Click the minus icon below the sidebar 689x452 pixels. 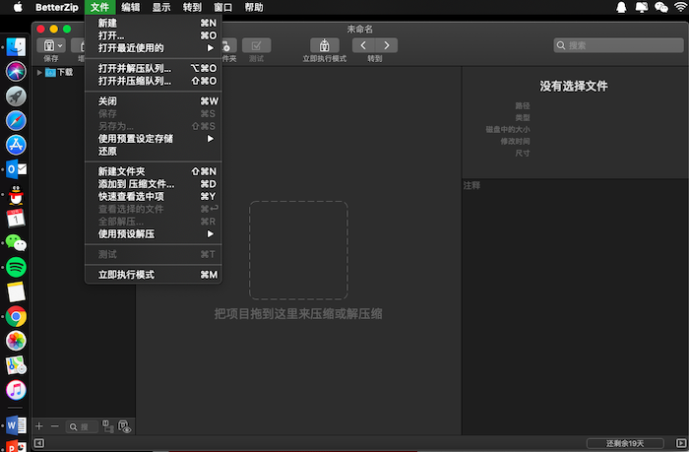(54, 426)
